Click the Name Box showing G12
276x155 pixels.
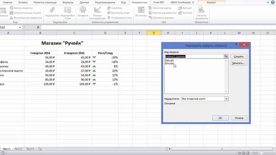click(x=9, y=27)
